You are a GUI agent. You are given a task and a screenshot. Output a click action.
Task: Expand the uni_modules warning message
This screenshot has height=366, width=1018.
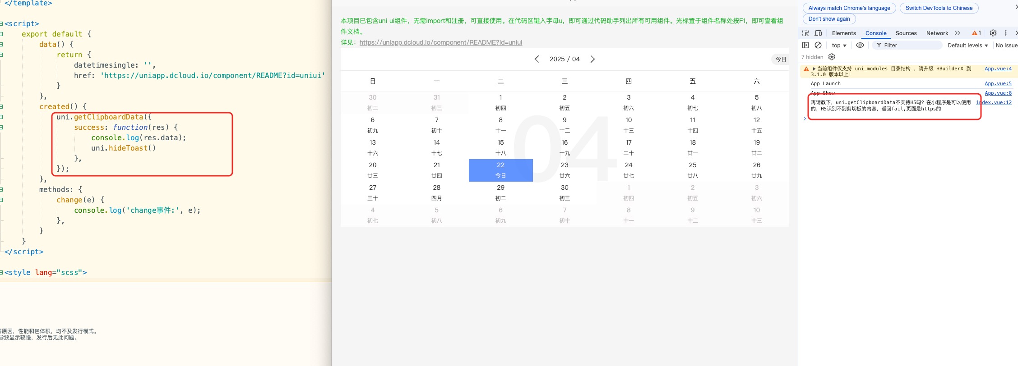814,69
